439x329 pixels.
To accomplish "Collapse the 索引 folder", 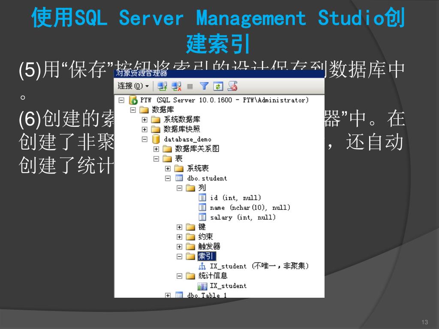I will pos(180,257).
